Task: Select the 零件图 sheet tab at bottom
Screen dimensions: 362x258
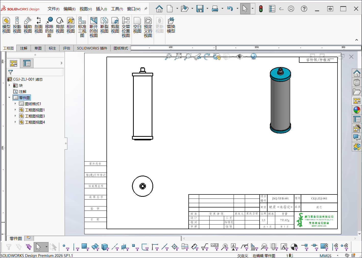Action: (x=16, y=238)
